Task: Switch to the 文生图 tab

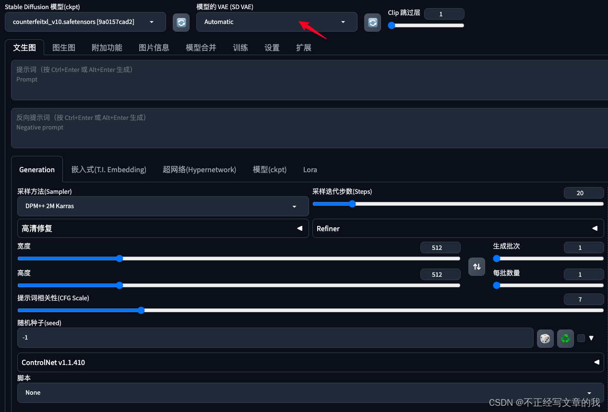Action: click(x=24, y=47)
